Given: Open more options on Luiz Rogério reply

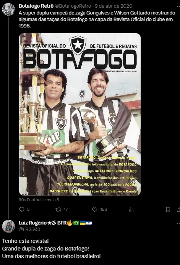Looking at the screenshot, I should [x=178, y=223].
